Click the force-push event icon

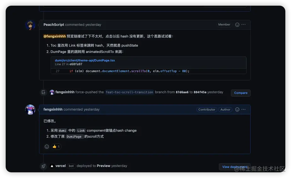click(43, 92)
